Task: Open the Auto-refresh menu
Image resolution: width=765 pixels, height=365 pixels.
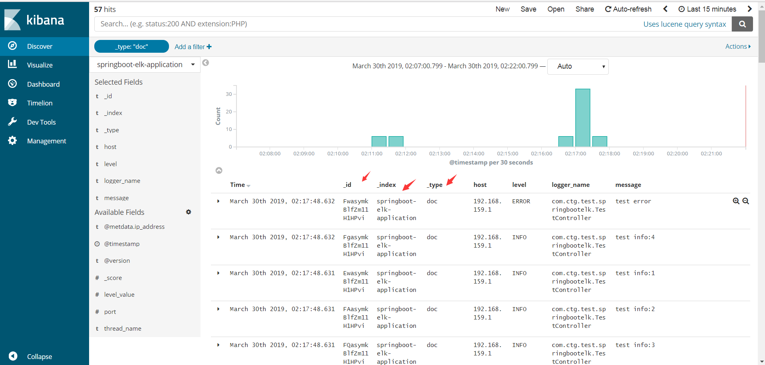Action: pyautogui.click(x=628, y=9)
